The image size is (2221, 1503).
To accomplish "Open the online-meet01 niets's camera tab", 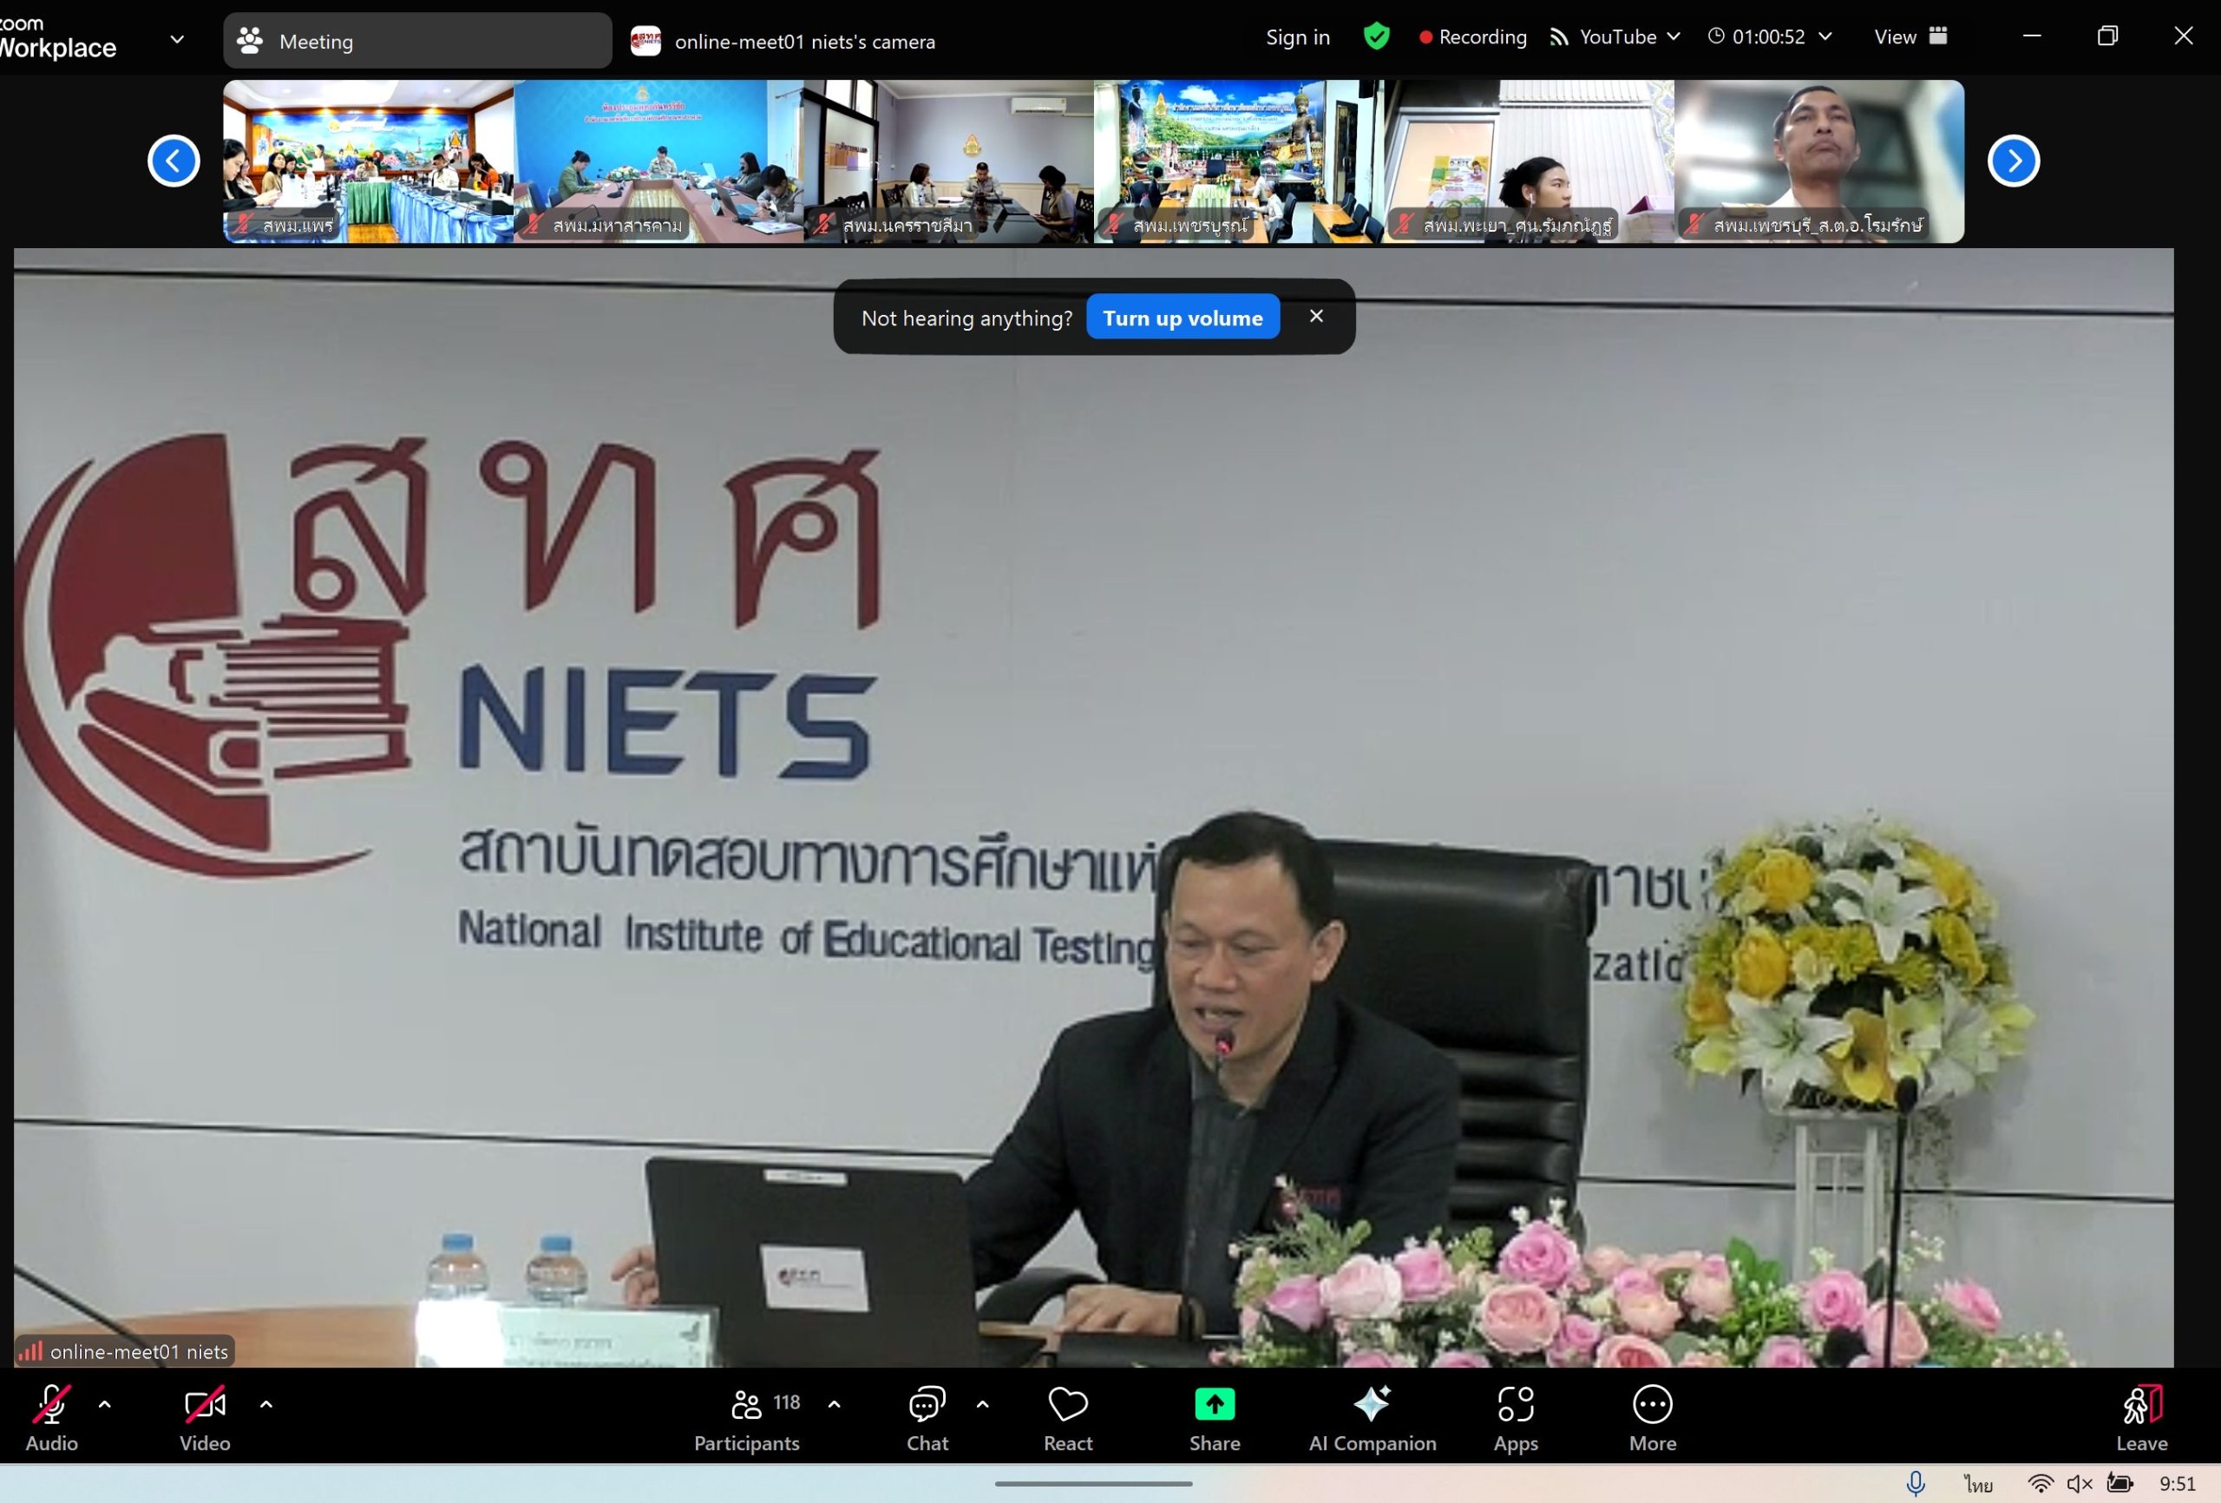I will click(x=783, y=41).
